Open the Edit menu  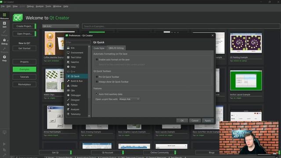(x=9, y=6)
